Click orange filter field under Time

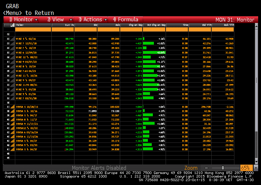point(177,30)
